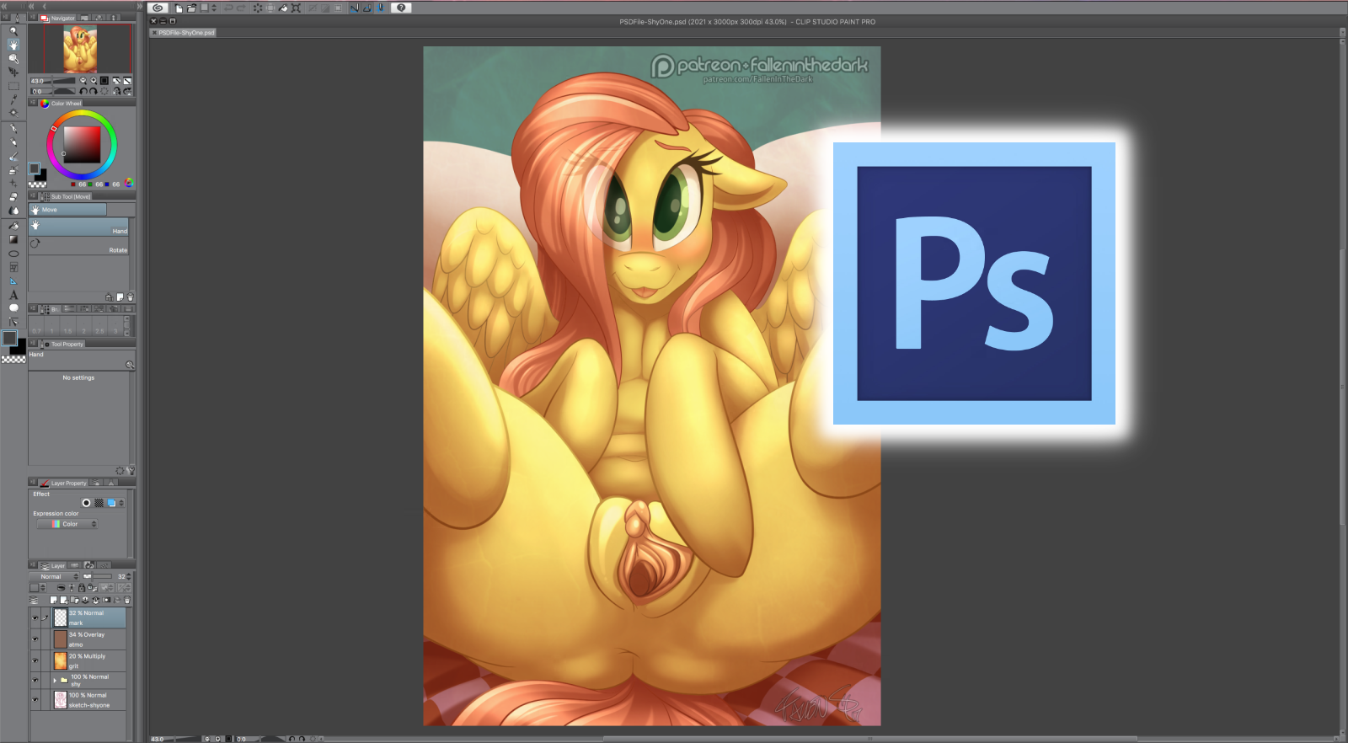Click the Scale/Rotate transform icon in command bar

[x=296, y=8]
